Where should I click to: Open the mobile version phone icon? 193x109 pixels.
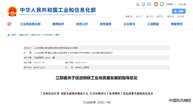click(143, 5)
